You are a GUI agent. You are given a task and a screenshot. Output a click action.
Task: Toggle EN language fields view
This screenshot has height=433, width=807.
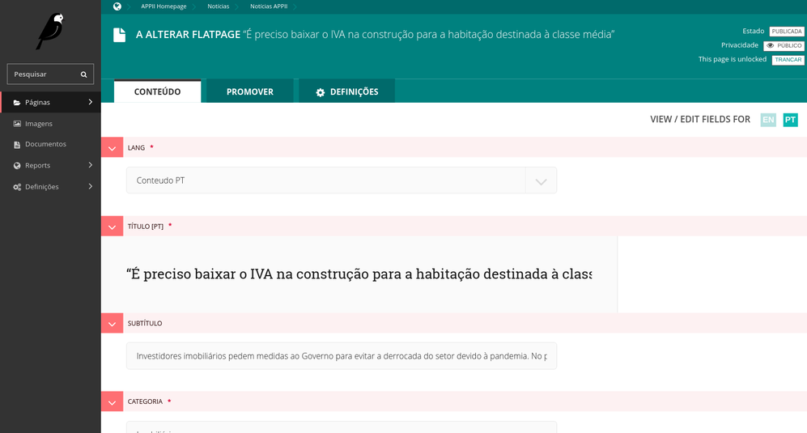click(x=768, y=120)
